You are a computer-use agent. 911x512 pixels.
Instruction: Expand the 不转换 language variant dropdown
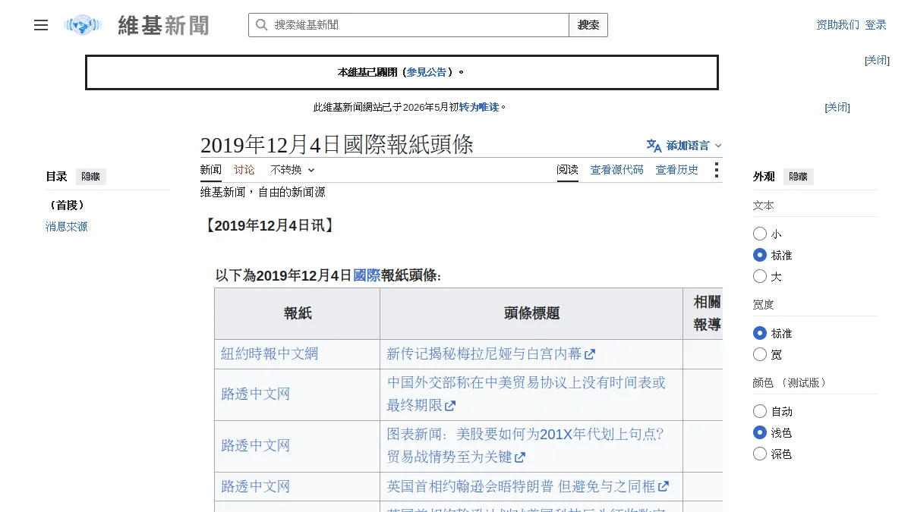292,170
